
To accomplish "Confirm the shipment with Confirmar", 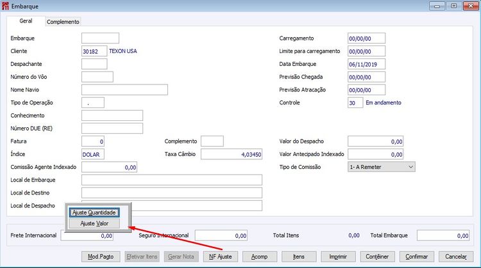I will 417,256.
